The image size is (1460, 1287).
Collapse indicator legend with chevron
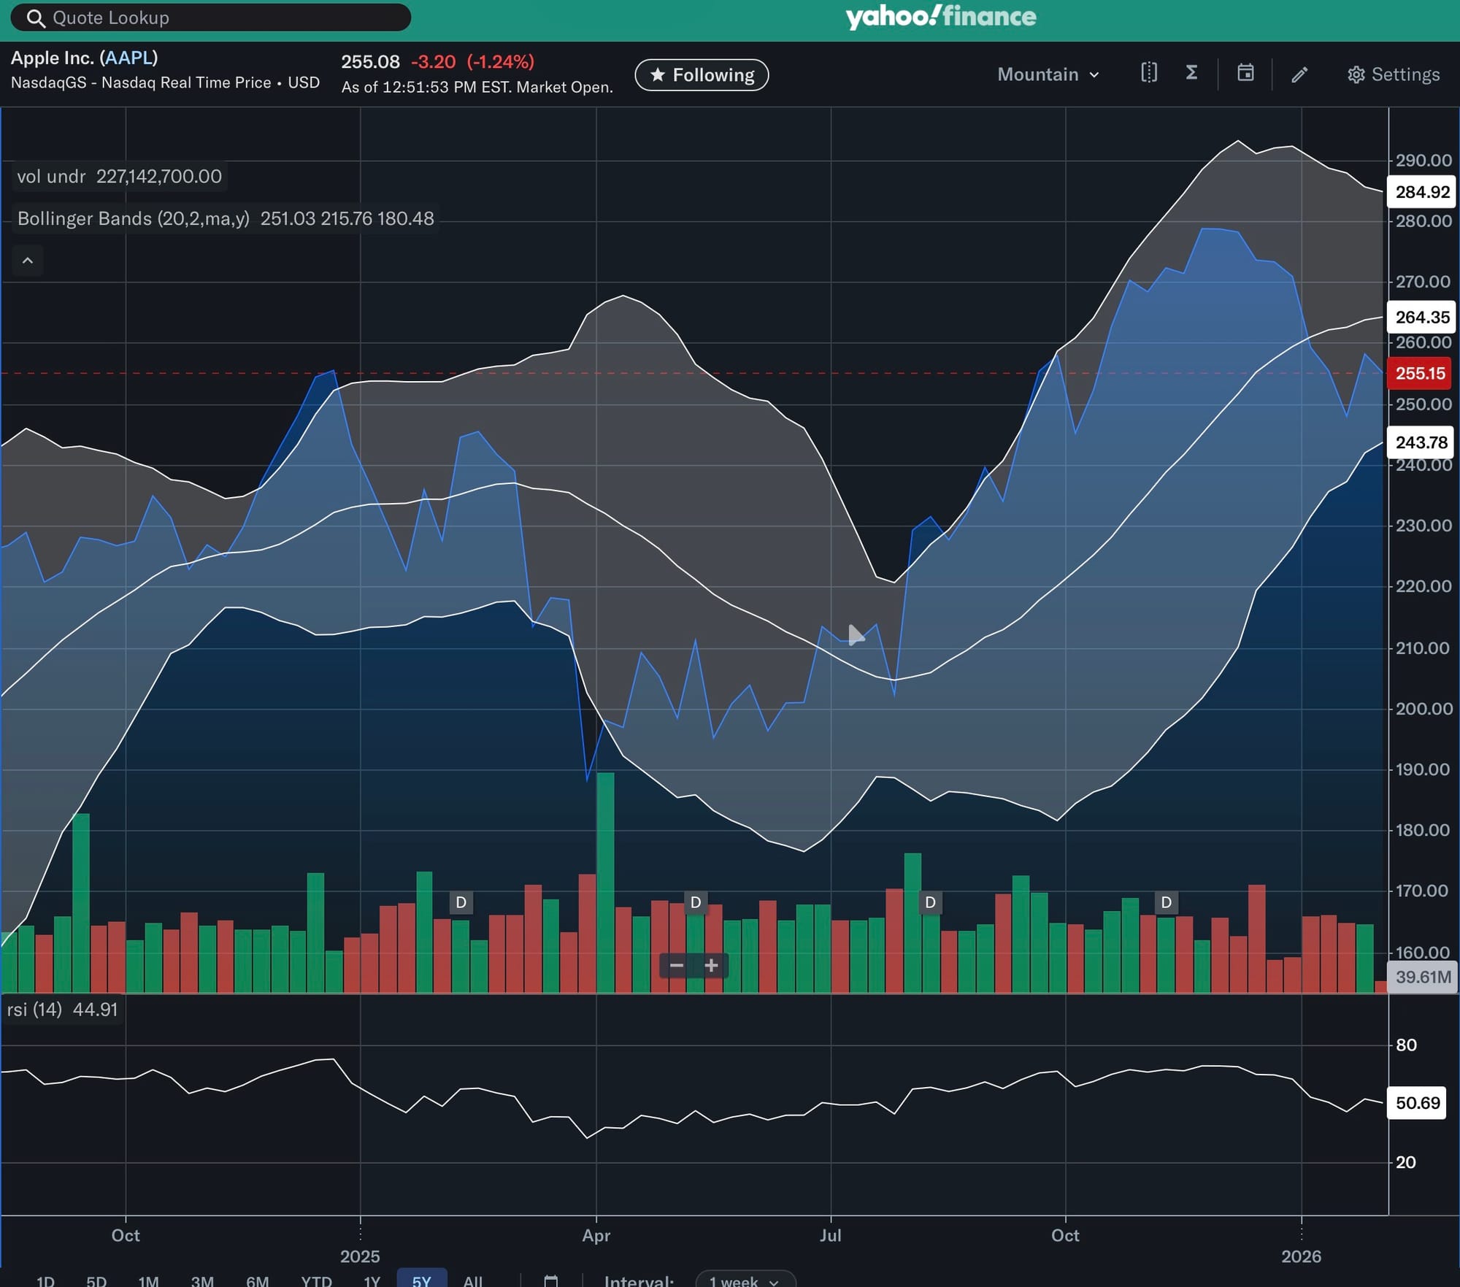[28, 261]
